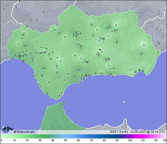Click the isolated station marker in the sea
Viewport: 167px width, 144px height.
(124, 102)
